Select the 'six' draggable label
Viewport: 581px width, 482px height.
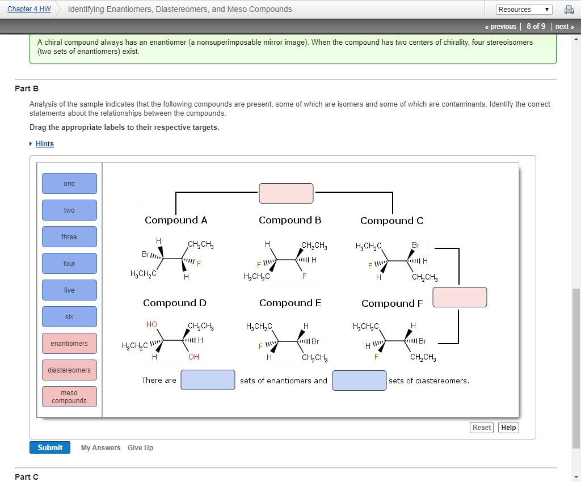[69, 316]
